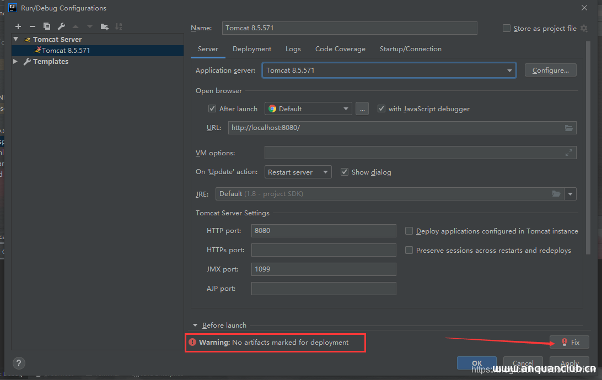Click the Add New Configuration plus icon

[18, 26]
